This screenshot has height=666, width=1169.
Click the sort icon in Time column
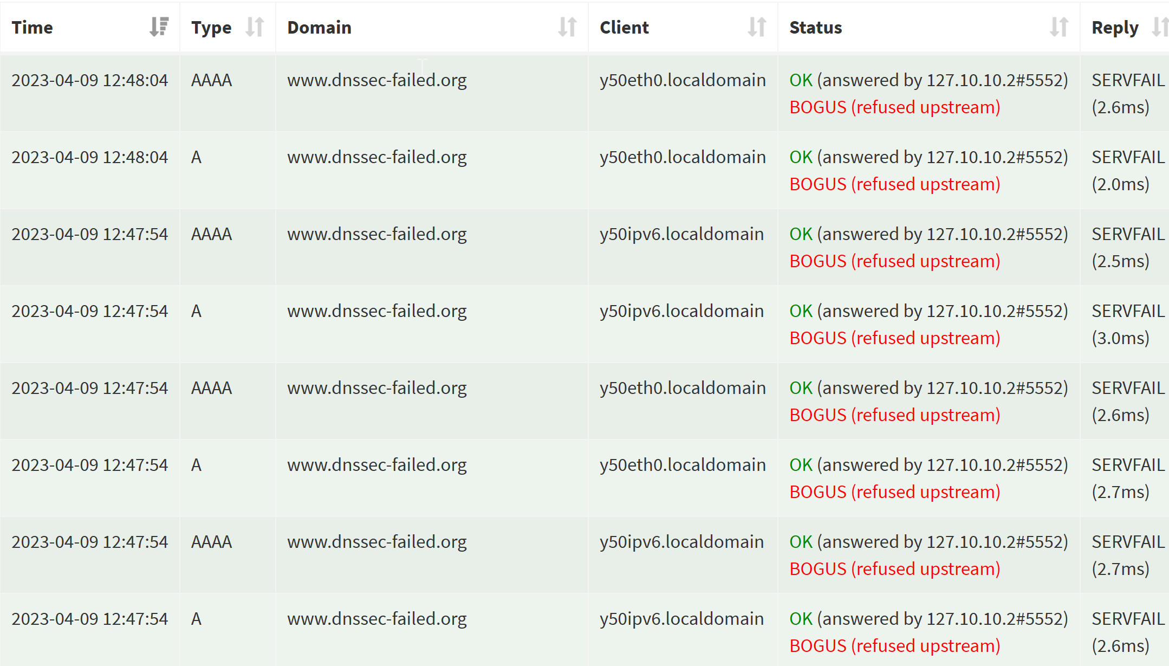click(159, 27)
